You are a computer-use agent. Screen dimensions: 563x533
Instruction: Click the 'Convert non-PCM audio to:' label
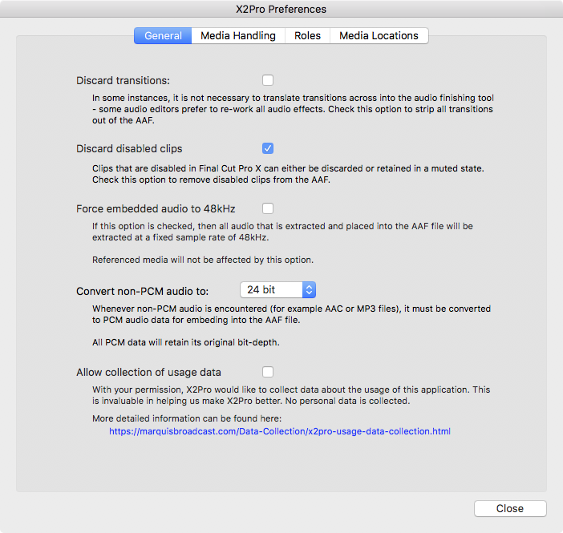tap(142, 291)
